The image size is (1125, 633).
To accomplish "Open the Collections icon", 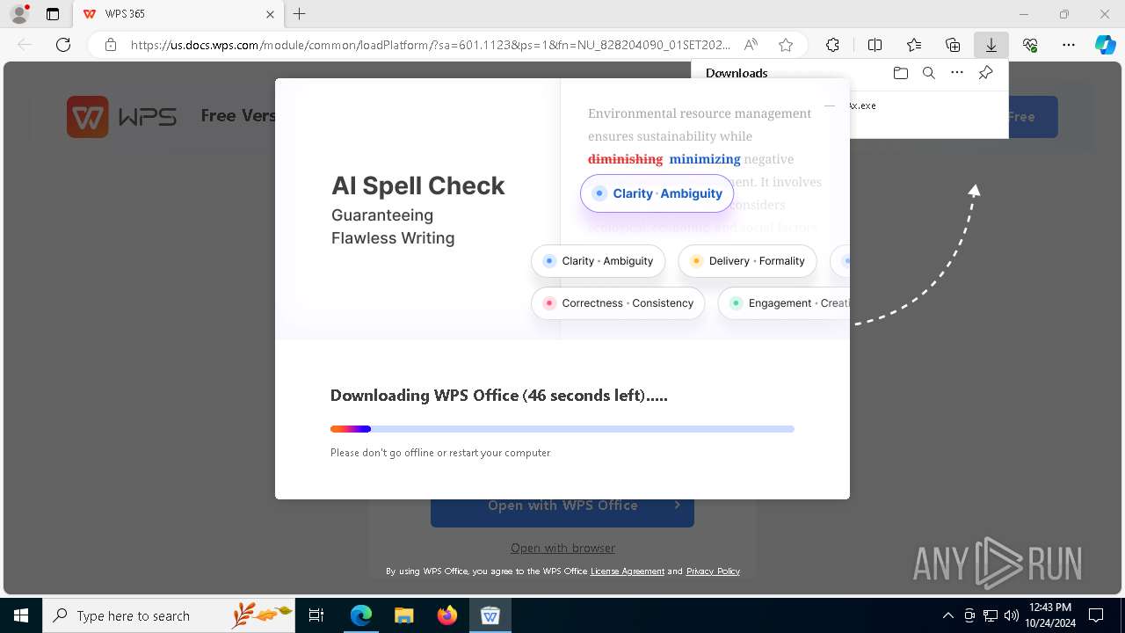I will 953,45.
